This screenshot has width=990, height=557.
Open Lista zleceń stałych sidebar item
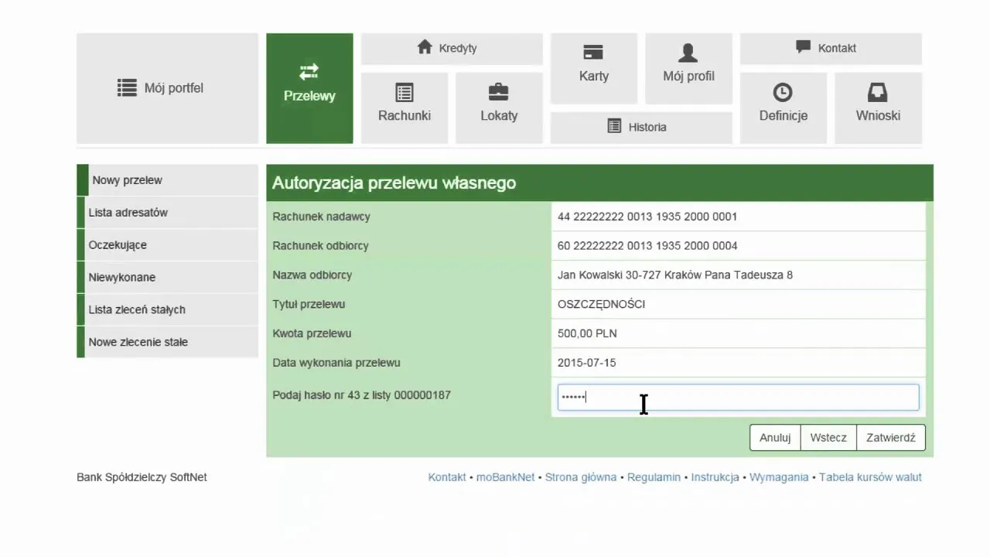tap(137, 310)
